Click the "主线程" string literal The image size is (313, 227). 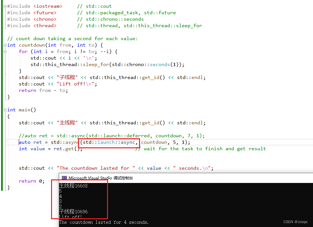tap(67, 123)
